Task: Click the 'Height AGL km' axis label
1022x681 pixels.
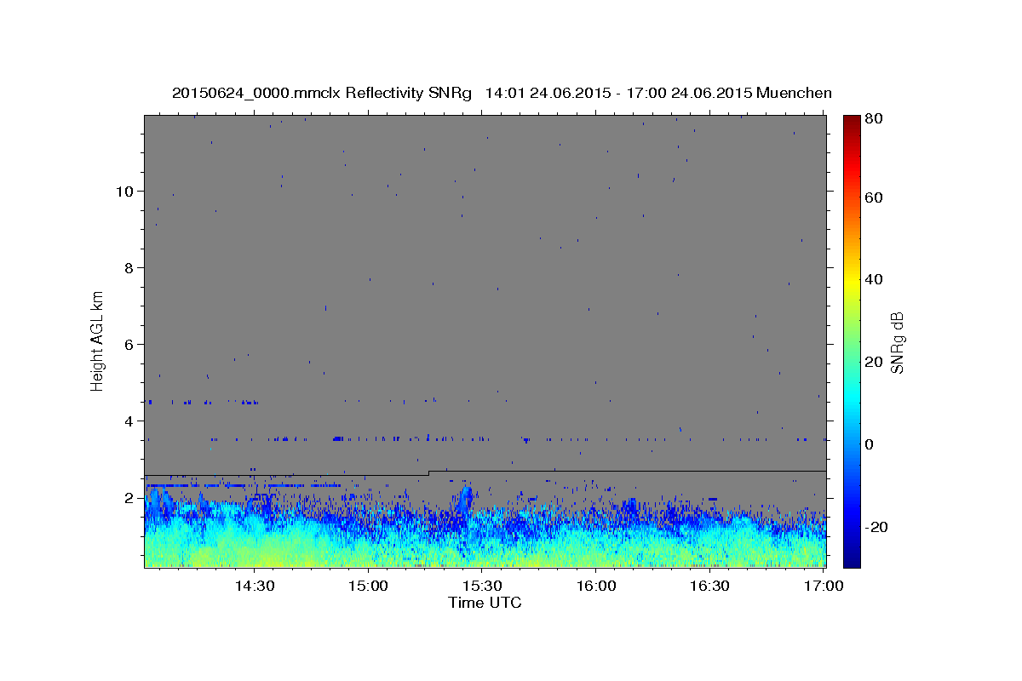Action: click(x=98, y=340)
